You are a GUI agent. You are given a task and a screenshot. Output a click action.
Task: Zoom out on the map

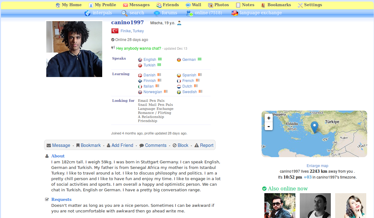269,126
